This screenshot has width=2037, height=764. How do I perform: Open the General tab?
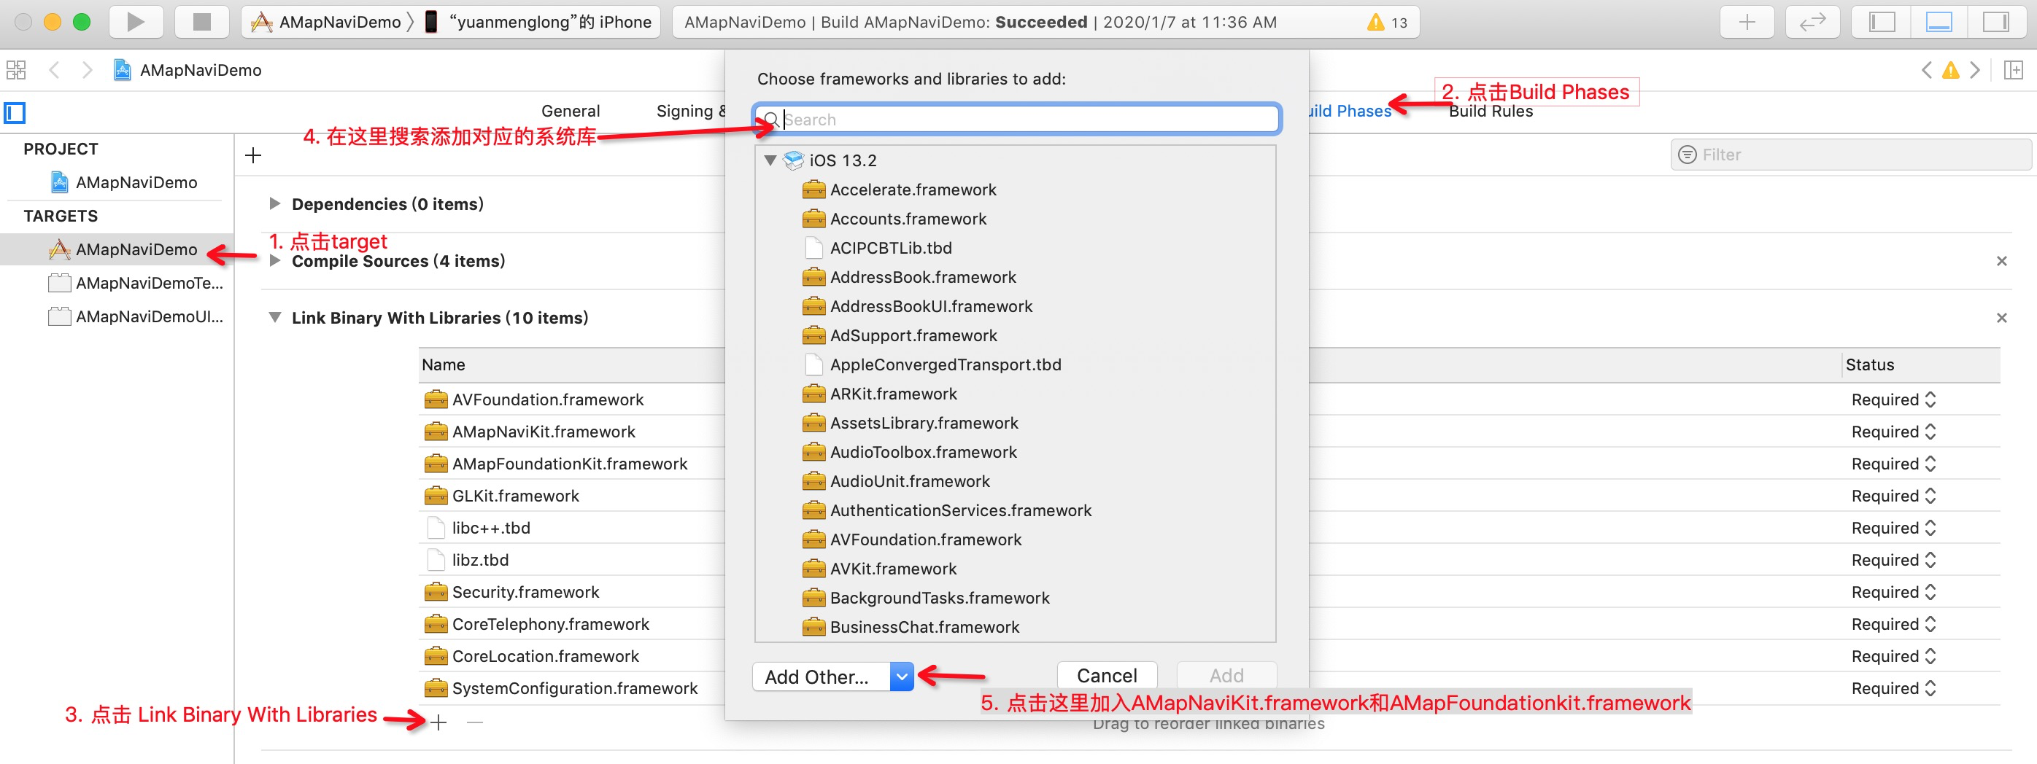(x=570, y=112)
